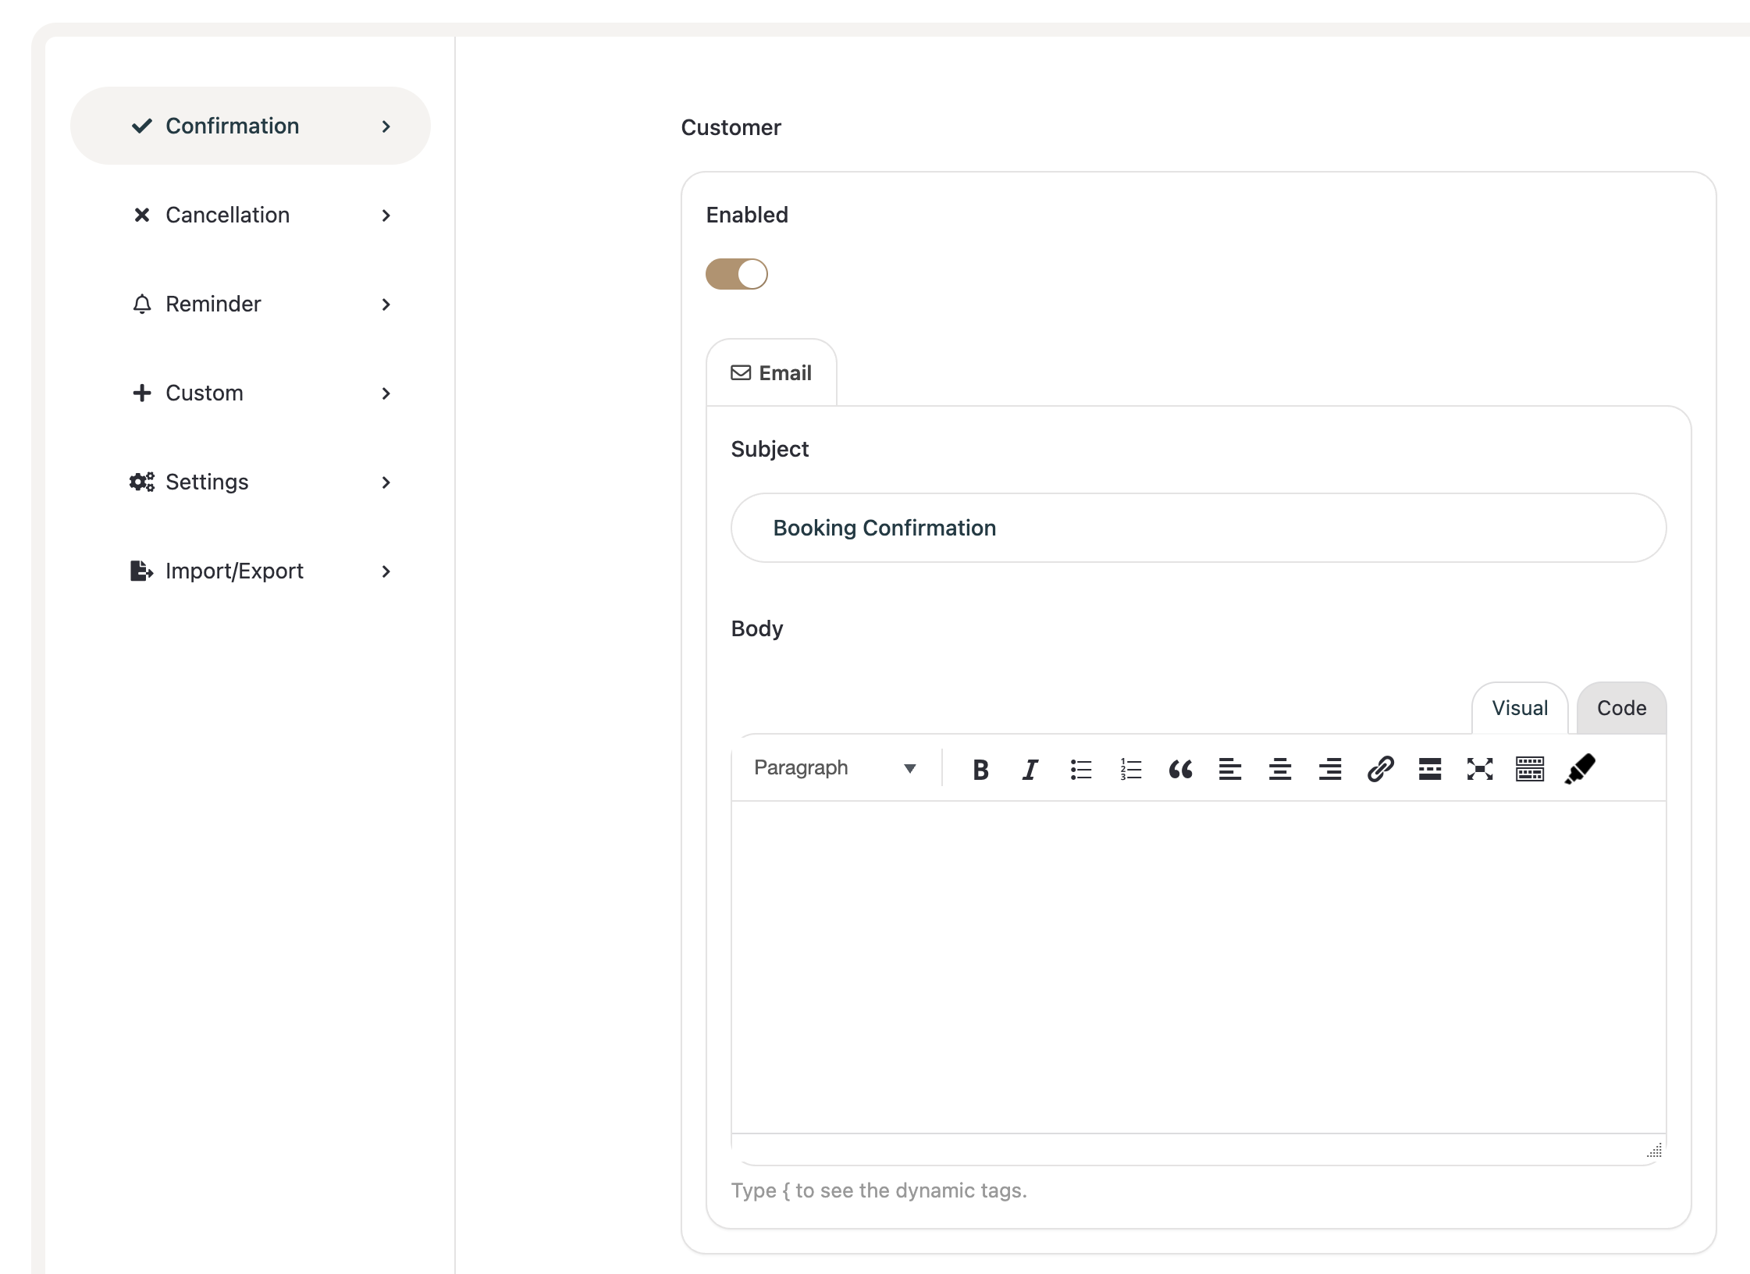Screen dimensions: 1750x1274
Task: Apply italic formatting in editor toolbar
Action: pos(1030,770)
